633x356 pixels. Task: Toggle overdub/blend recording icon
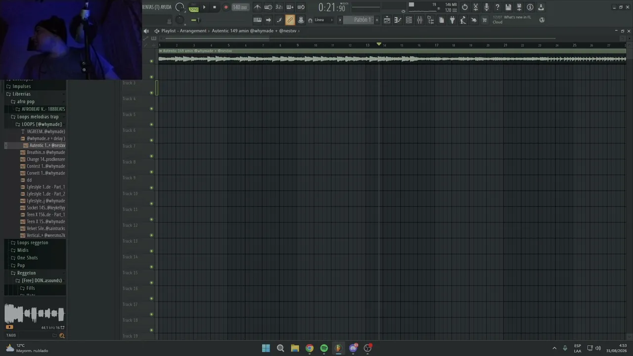(290, 7)
